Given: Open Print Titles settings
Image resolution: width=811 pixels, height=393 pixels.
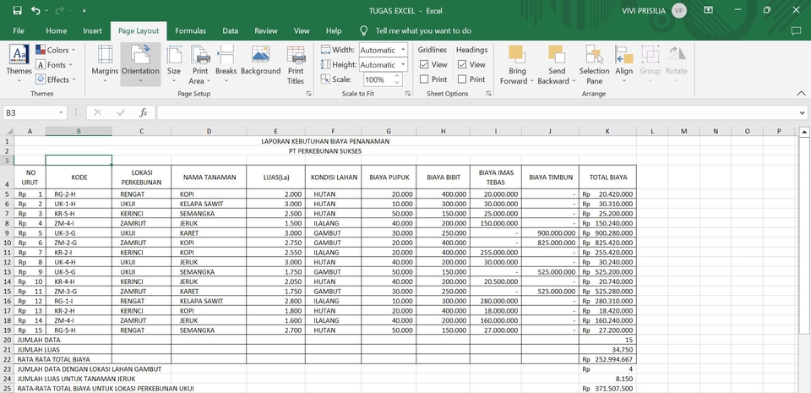Looking at the screenshot, I should click(296, 63).
